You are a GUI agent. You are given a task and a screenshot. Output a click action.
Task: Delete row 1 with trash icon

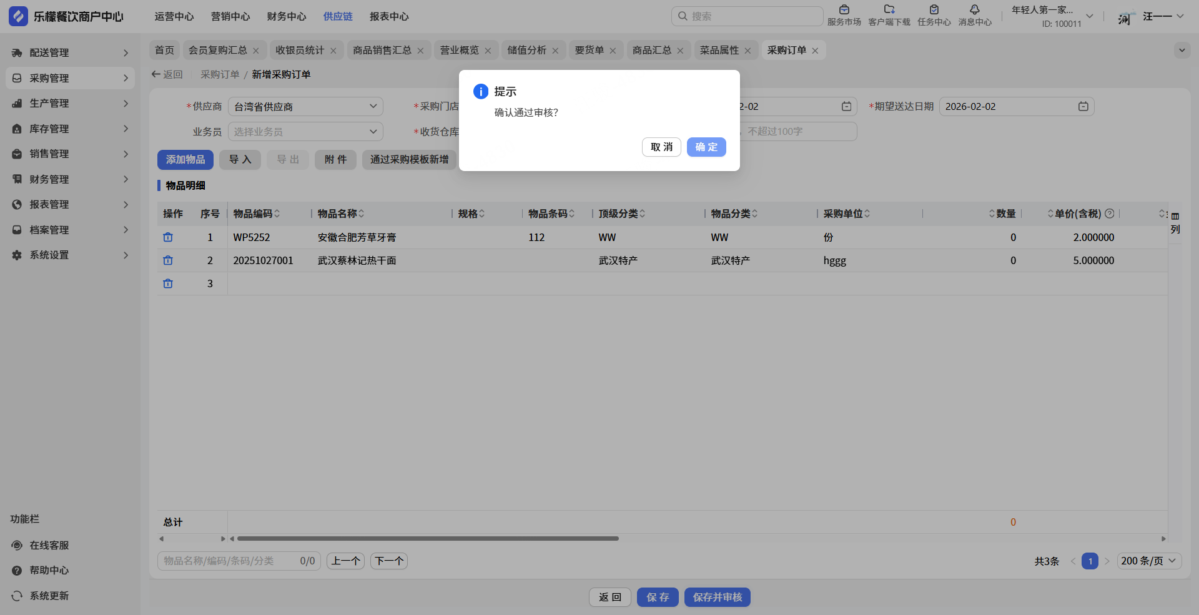(x=168, y=237)
